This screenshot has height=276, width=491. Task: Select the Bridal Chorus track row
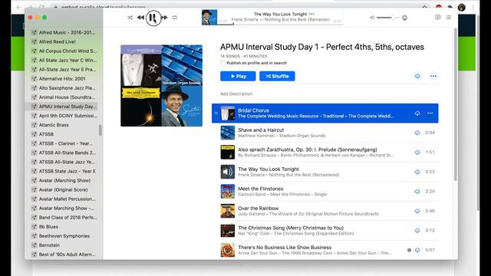coord(325,113)
